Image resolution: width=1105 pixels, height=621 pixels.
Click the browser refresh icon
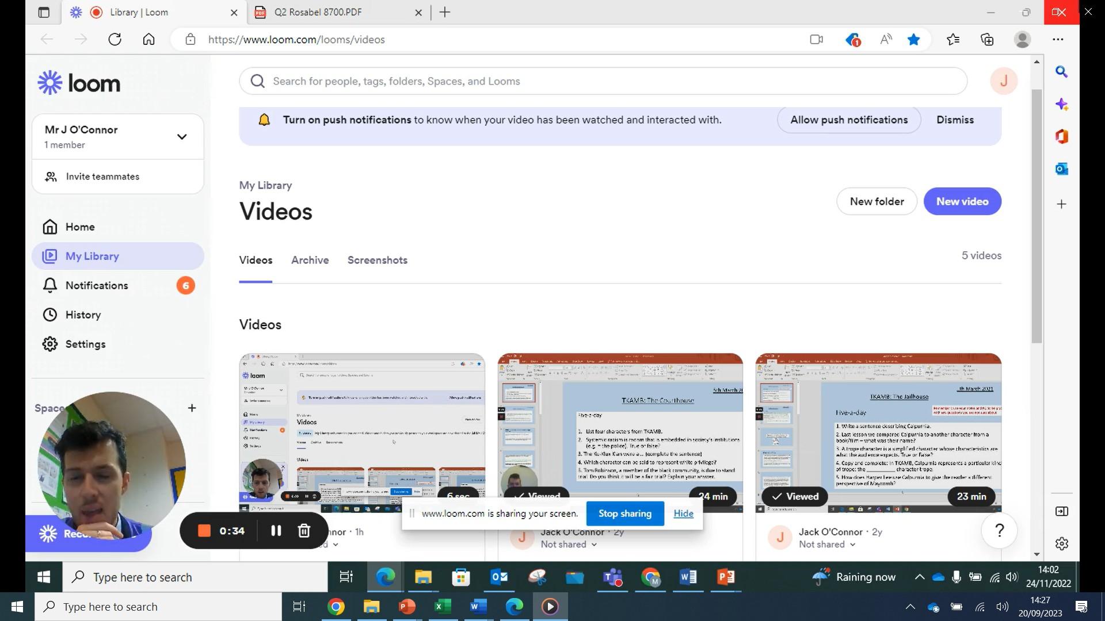(115, 40)
